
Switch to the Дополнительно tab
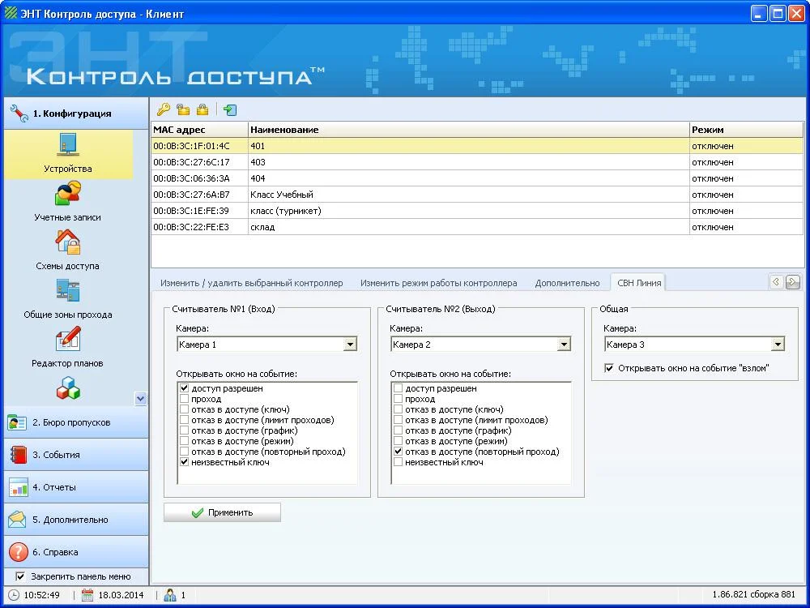point(567,283)
